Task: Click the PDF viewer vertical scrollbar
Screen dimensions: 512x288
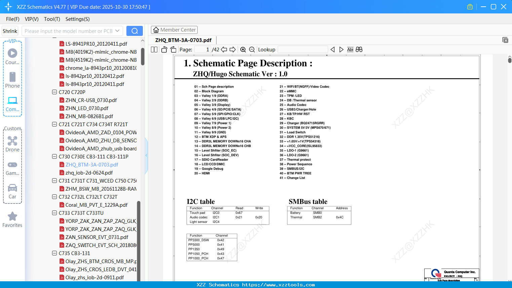Action: [510, 60]
